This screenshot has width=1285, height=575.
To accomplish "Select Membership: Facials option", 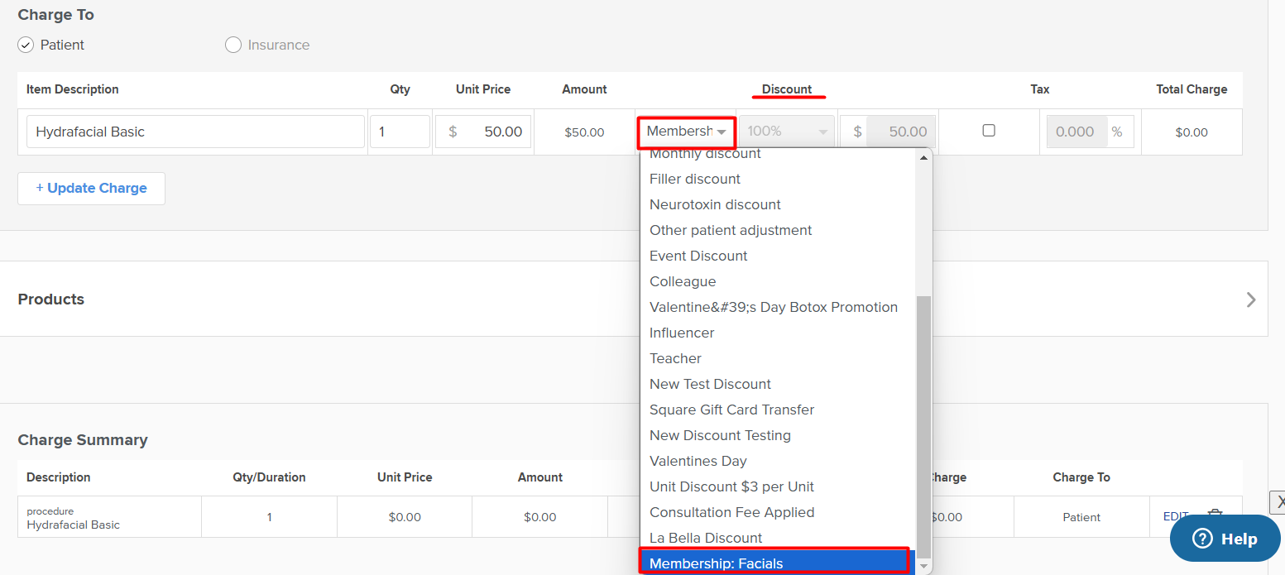I will pos(778,563).
